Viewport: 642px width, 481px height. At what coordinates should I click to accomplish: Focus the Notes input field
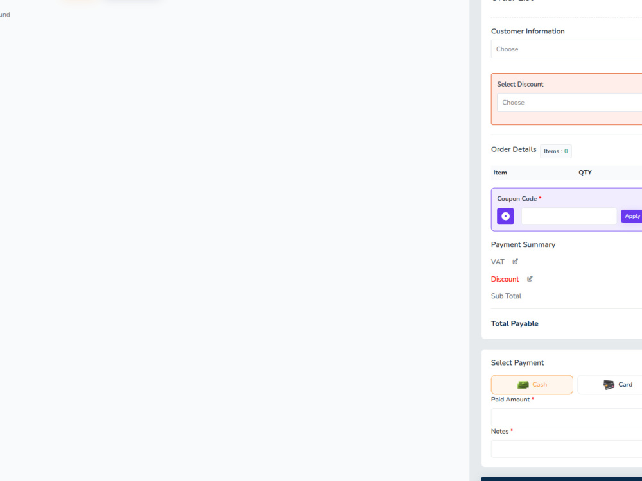click(567, 449)
